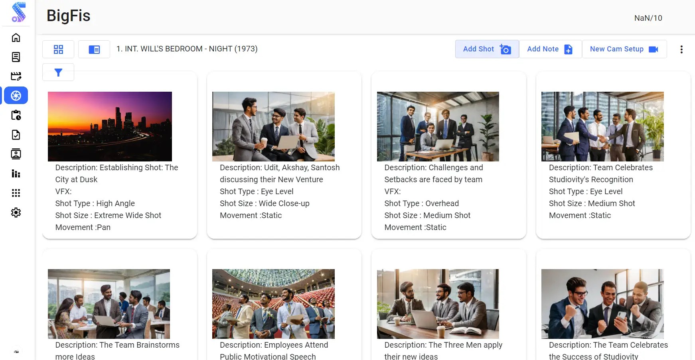Open the clapperboard edit sidebar icon
Screen dimensions: 695x360
pyautogui.click(x=16, y=76)
